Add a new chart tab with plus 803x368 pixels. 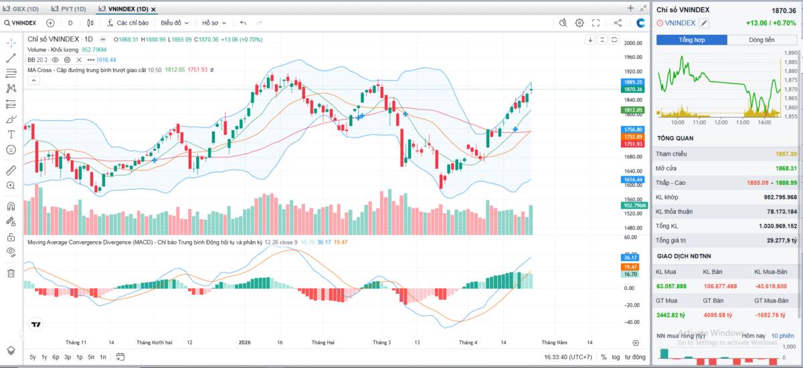630,8
